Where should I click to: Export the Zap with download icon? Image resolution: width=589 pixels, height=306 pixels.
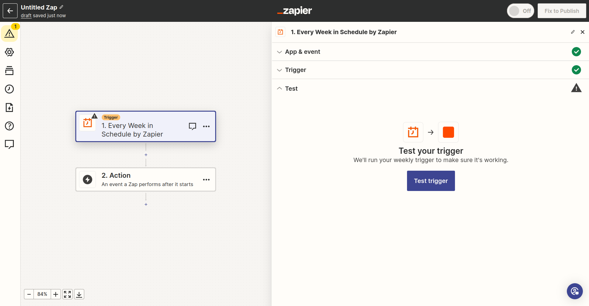click(x=79, y=294)
